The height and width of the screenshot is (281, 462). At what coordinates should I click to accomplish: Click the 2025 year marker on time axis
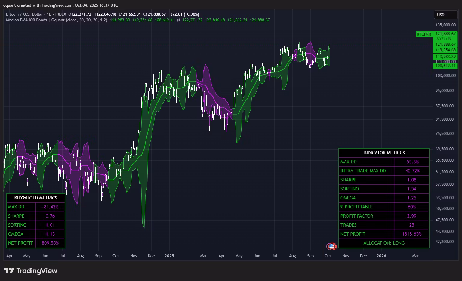click(x=169, y=256)
